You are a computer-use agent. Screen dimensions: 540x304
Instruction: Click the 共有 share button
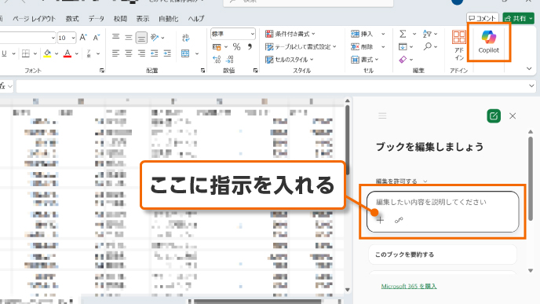[x=518, y=18]
